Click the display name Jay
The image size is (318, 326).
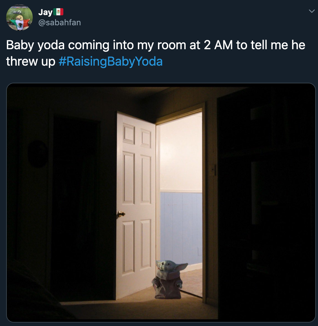pyautogui.click(x=45, y=12)
